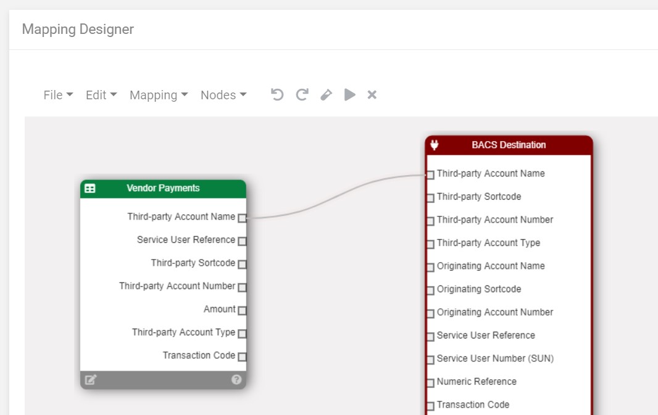This screenshot has width=658, height=415.
Task: Click BACS Originating Account Name input port
Action: (x=430, y=267)
